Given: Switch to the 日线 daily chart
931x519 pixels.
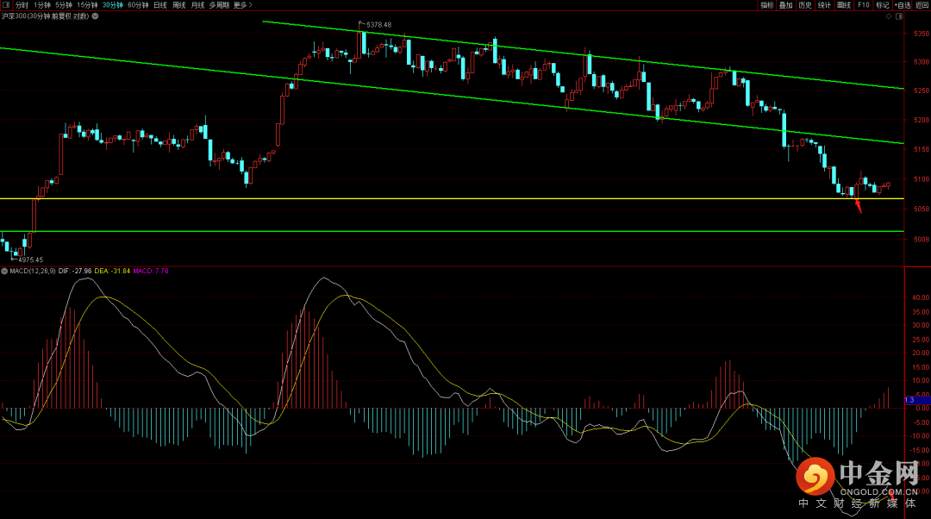Looking at the screenshot, I should tap(160, 5).
